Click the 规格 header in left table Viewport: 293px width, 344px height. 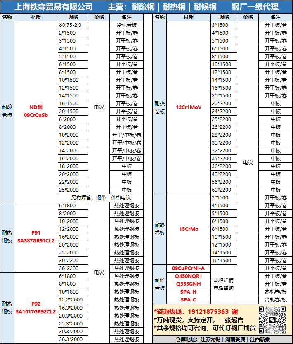coord(73,17)
